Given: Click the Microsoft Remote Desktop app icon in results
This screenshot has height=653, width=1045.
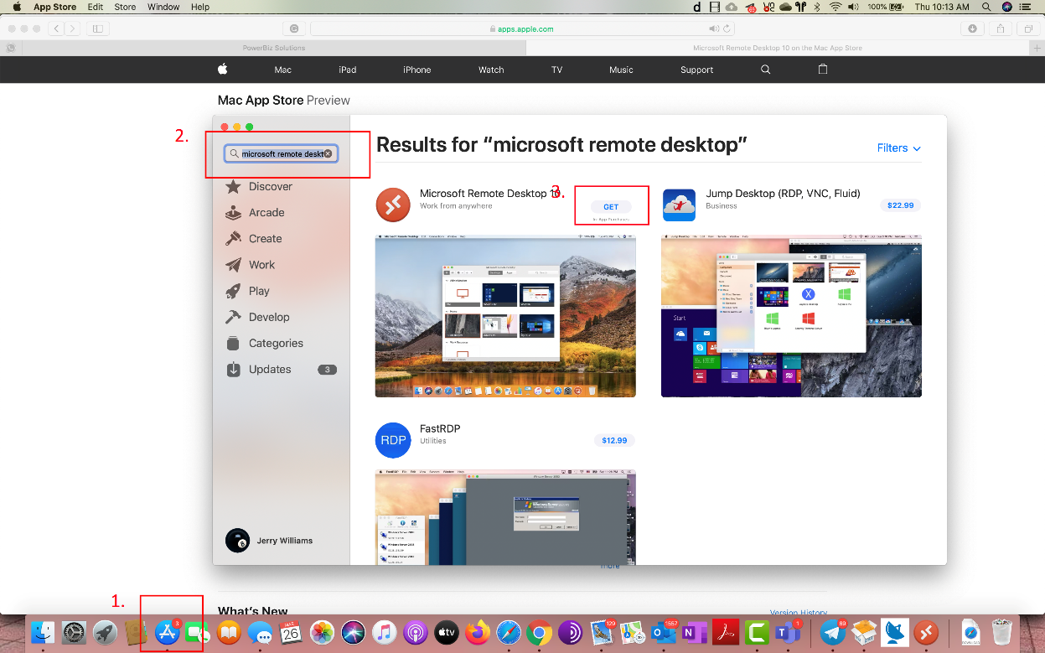Looking at the screenshot, I should point(393,205).
